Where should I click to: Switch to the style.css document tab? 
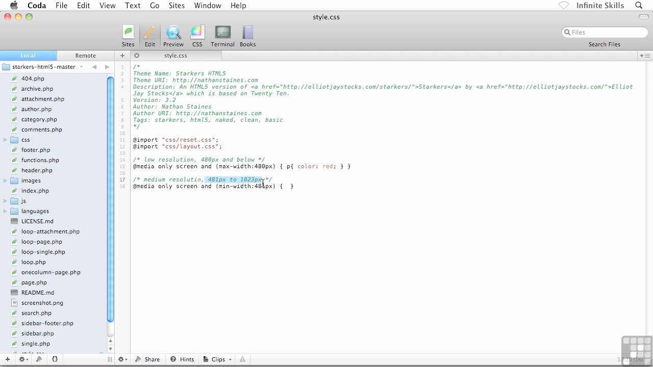175,56
